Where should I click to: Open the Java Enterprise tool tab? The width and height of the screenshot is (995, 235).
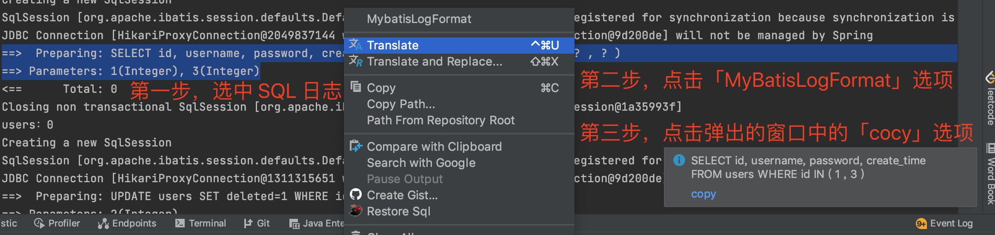click(317, 223)
